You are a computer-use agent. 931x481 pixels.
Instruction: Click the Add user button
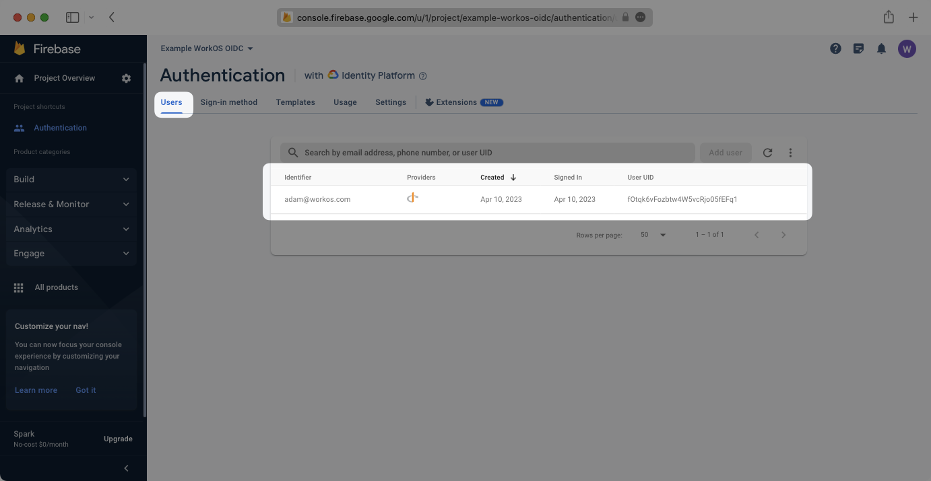725,153
